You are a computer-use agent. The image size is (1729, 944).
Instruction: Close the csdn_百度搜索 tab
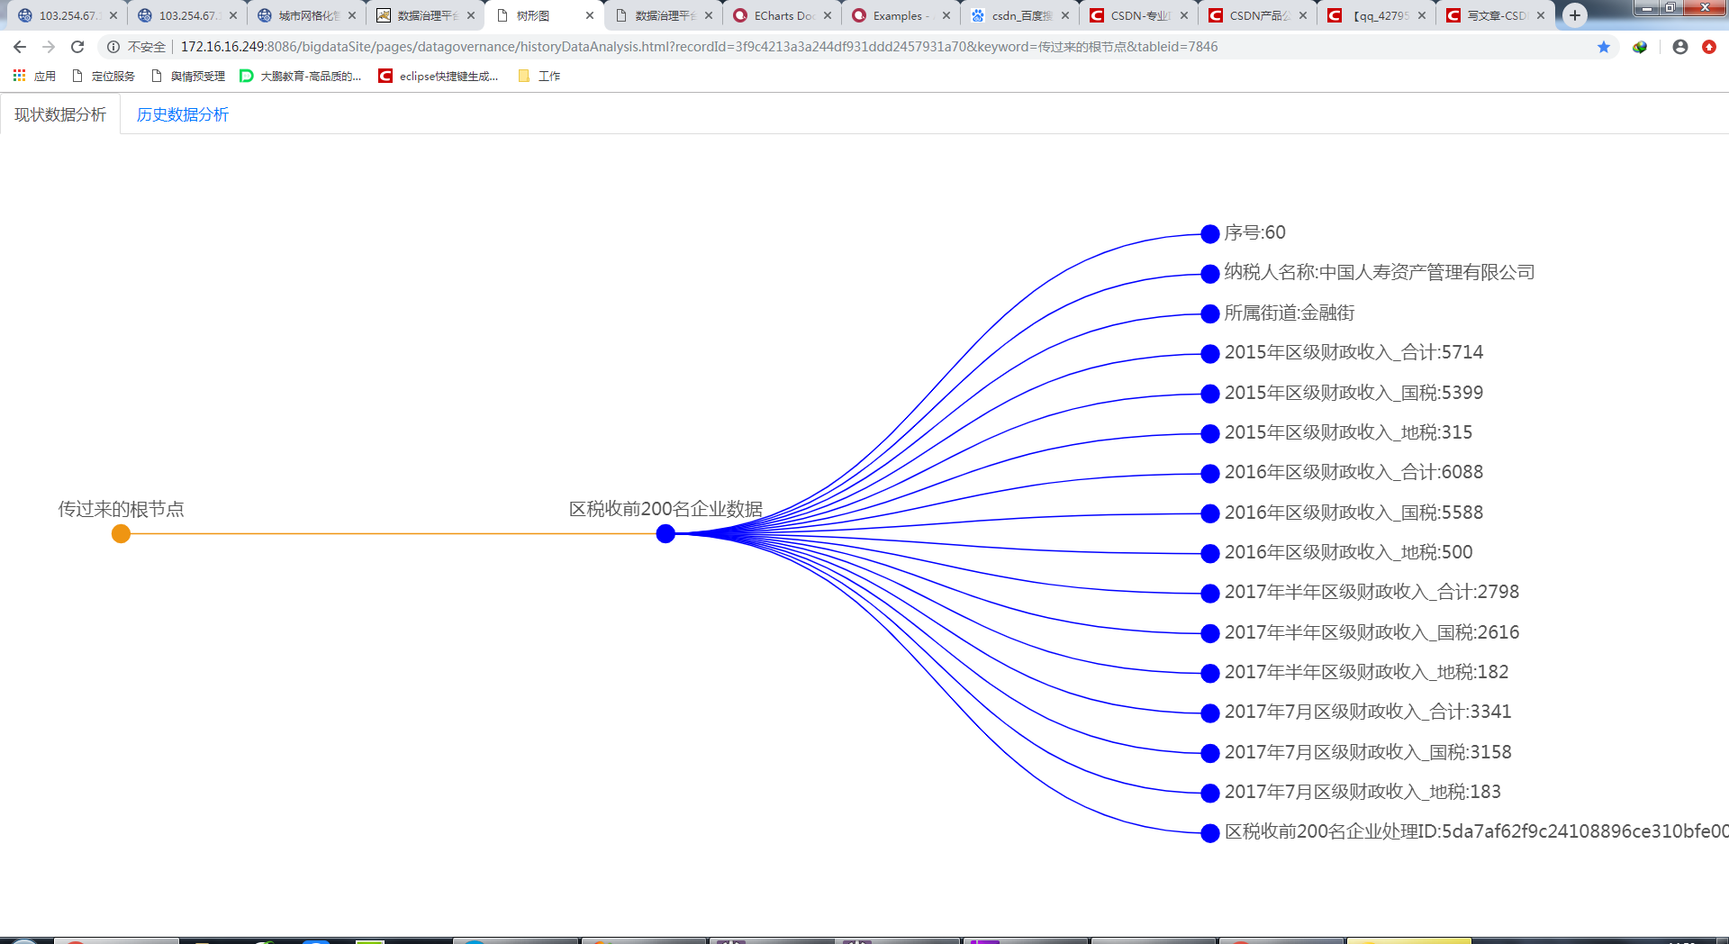point(1065,15)
